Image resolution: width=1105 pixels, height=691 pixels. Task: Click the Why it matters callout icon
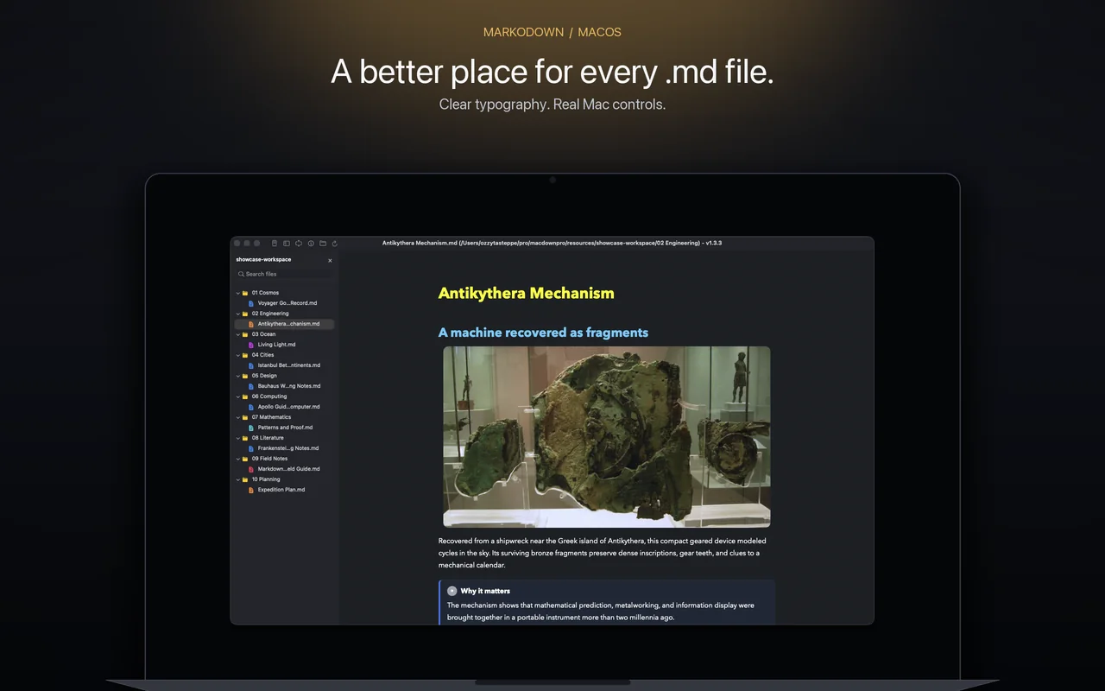click(452, 591)
